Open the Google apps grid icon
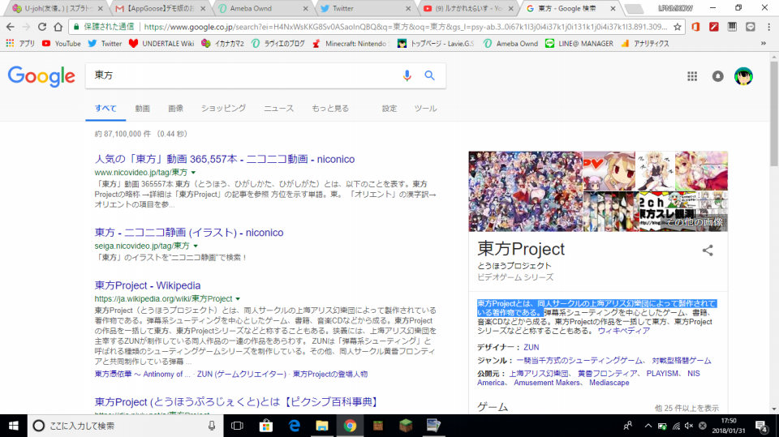Viewport: 779px width, 437px height. (x=692, y=76)
